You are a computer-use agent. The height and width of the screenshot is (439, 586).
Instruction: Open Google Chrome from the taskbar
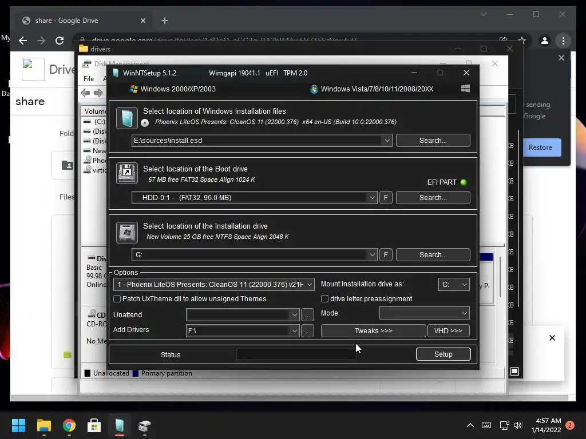(x=69, y=425)
